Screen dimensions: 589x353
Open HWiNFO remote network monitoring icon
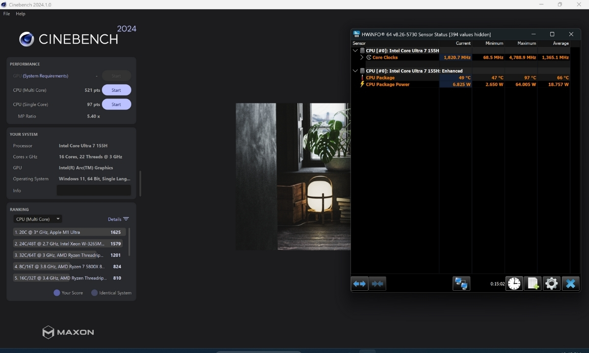click(461, 283)
